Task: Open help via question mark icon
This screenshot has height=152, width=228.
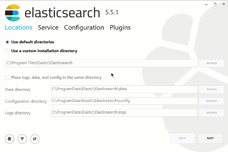Action: 22,139
